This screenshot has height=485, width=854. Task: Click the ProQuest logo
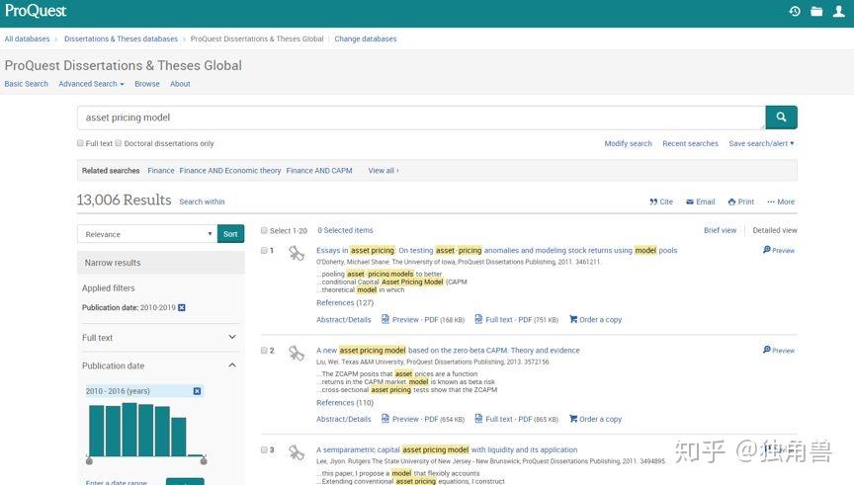[36, 11]
